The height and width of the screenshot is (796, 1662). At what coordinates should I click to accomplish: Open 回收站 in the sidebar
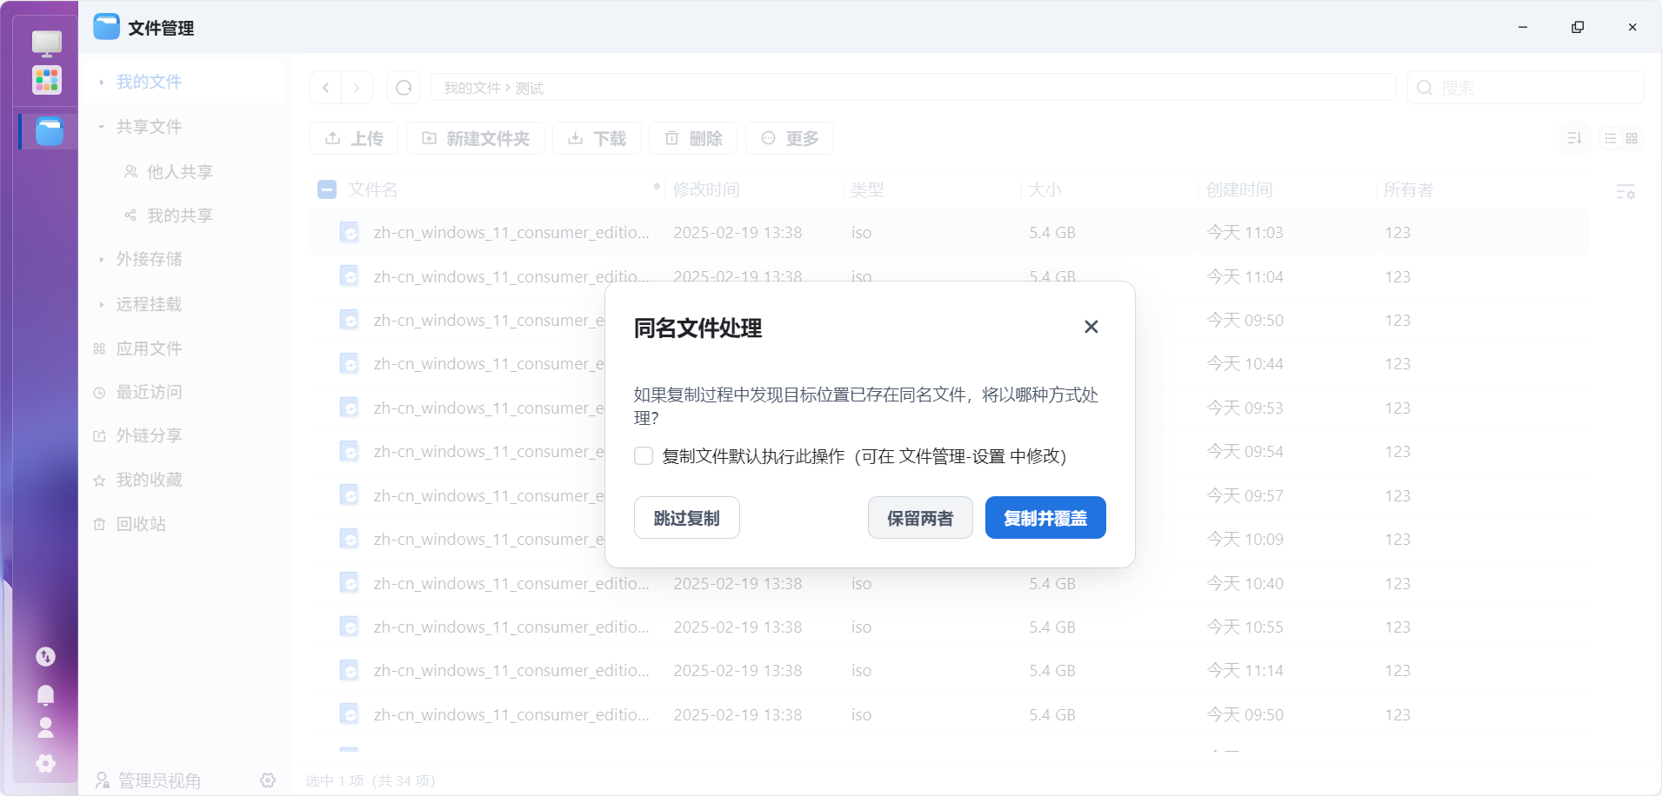[x=141, y=524]
